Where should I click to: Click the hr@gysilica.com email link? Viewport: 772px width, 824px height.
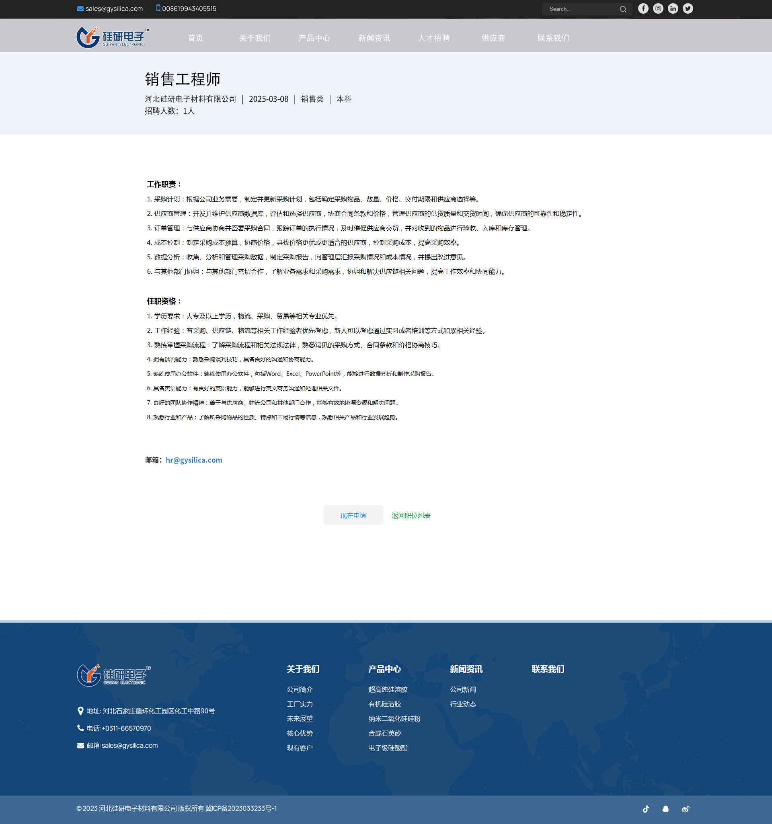click(x=194, y=460)
